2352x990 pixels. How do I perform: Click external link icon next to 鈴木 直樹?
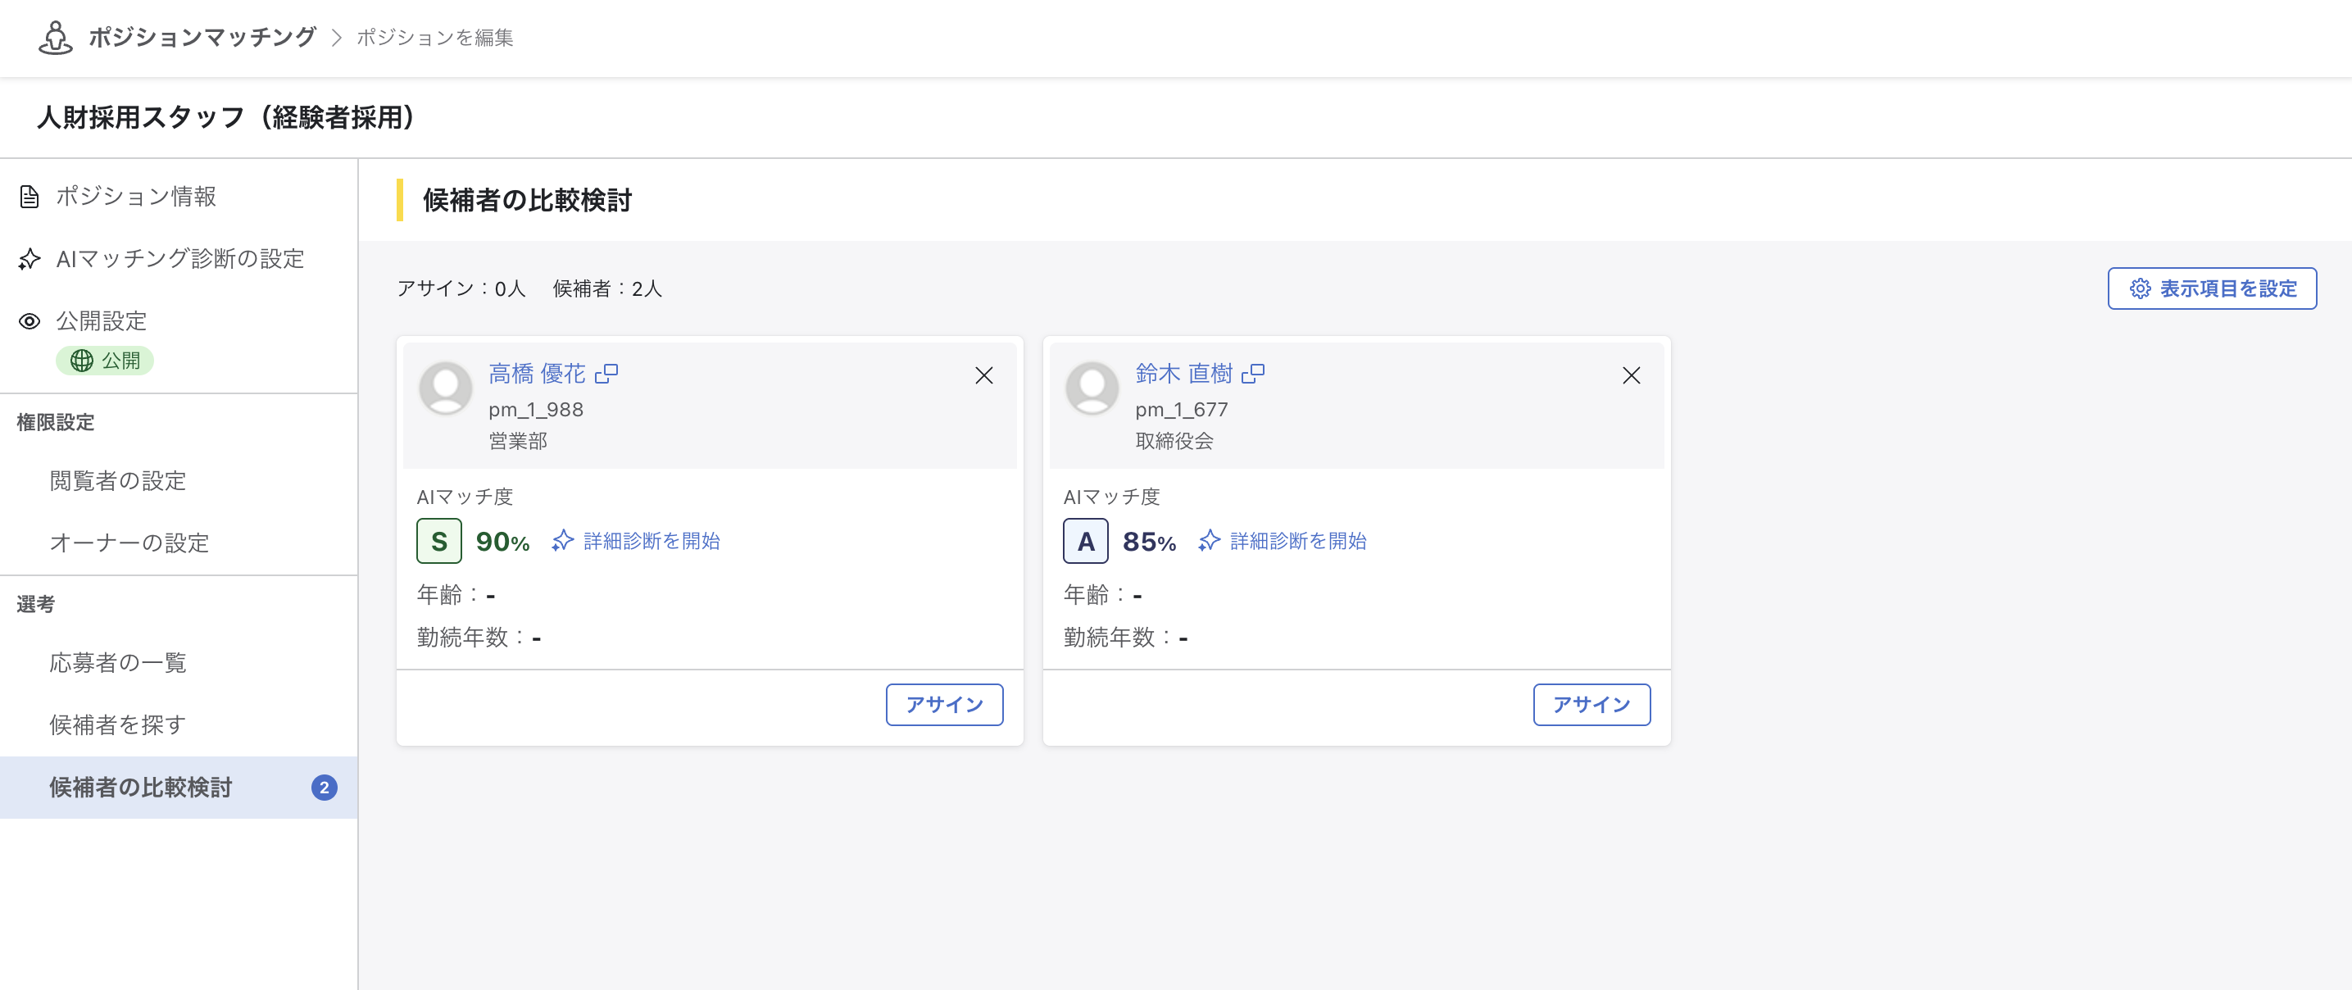pos(1254,374)
